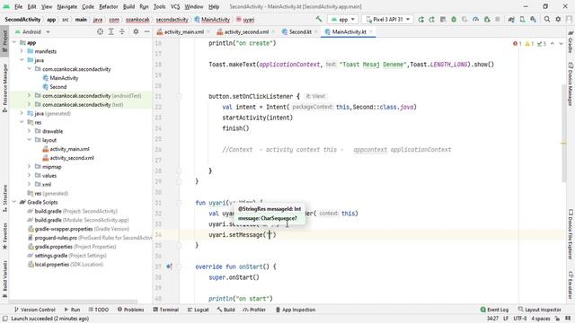The width and height of the screenshot is (575, 323).
Task: Open the Logcat tool window
Action: pos(198,310)
